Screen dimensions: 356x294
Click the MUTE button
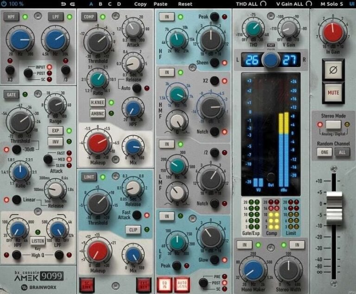333,93
